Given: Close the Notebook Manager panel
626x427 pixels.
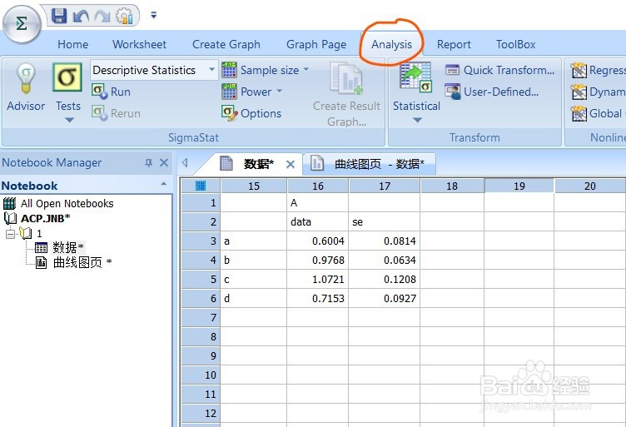Looking at the screenshot, I should (164, 162).
